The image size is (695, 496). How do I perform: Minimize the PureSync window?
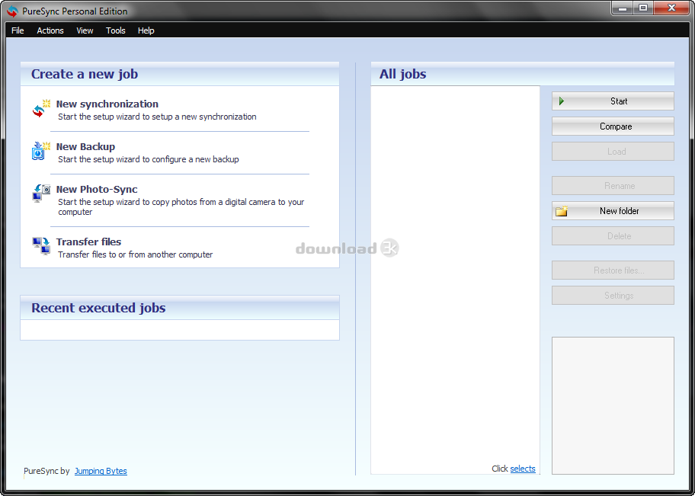[623, 8]
